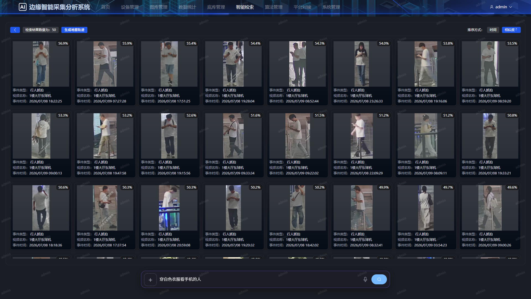Image resolution: width=531 pixels, height=299 pixels.
Task: Click the timestamp 2026/07/08 20:59:08
Action: 174,245
